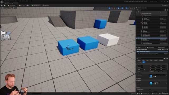Open the Blueprints toolbar dropdown icon
The image size is (169, 95).
click(24, 5)
